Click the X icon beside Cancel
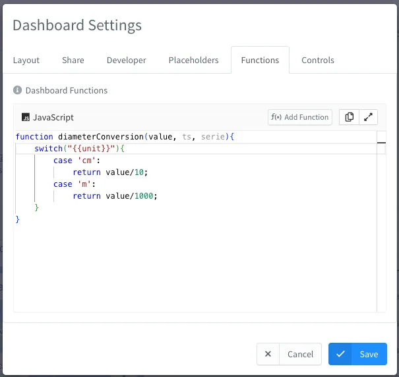The width and height of the screenshot is (399, 377). coord(268,354)
